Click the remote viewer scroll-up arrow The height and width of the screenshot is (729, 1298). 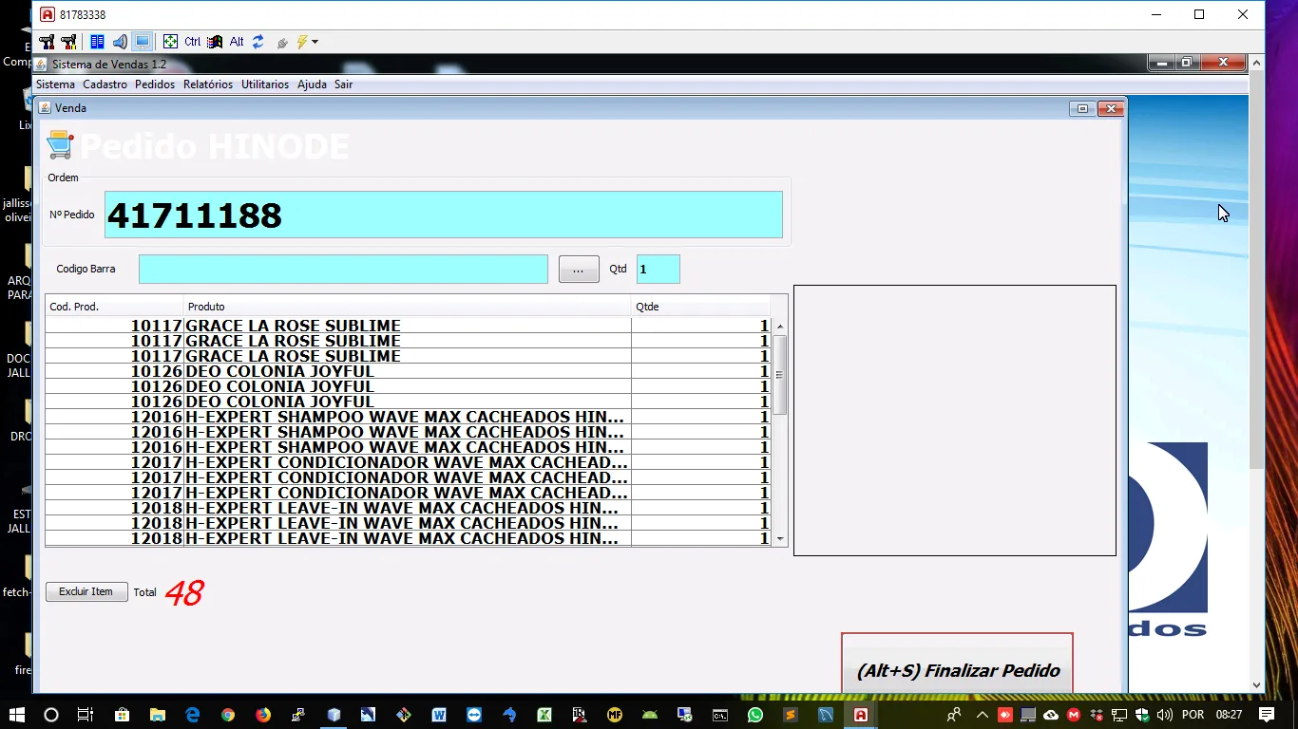click(x=1256, y=63)
